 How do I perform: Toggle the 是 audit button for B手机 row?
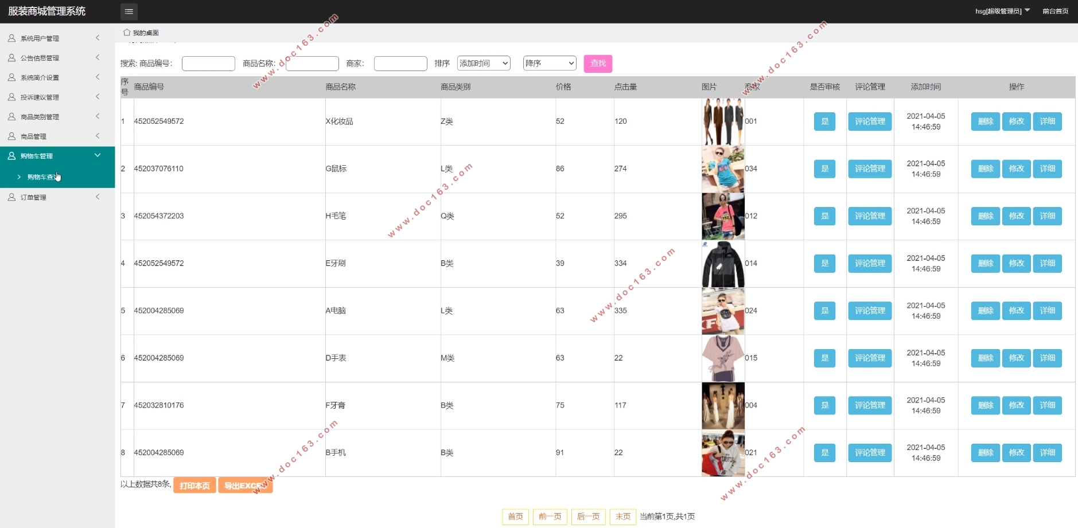click(824, 453)
